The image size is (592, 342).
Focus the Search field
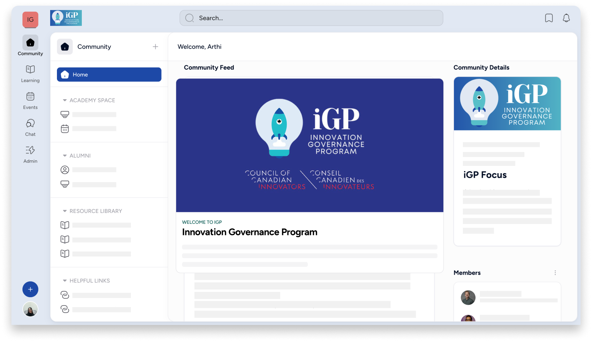coord(311,18)
